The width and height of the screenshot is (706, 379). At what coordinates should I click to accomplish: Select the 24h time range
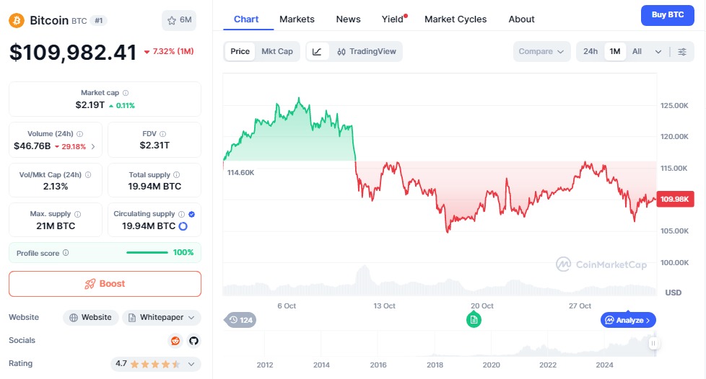590,51
